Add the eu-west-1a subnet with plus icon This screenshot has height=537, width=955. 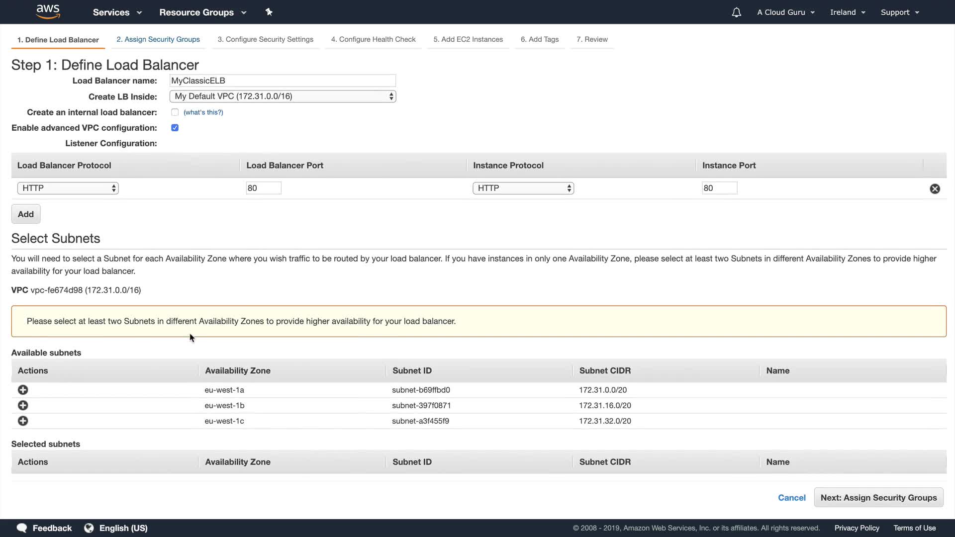point(23,390)
